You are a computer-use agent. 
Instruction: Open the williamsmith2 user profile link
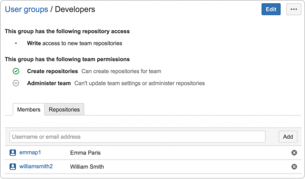(x=36, y=167)
